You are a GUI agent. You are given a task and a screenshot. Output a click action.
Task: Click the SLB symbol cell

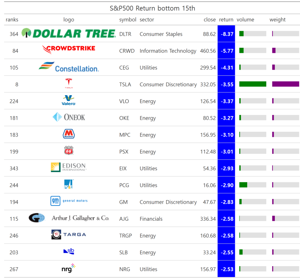(123, 253)
